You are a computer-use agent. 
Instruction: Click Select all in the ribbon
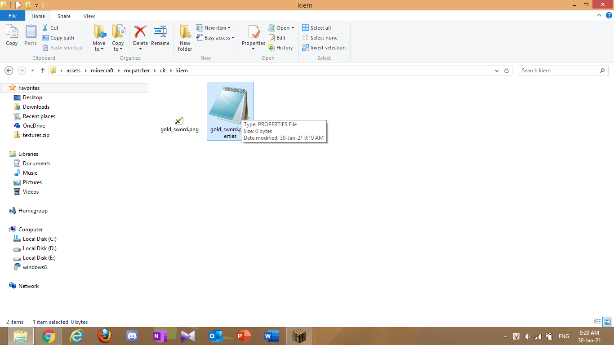click(x=316, y=28)
